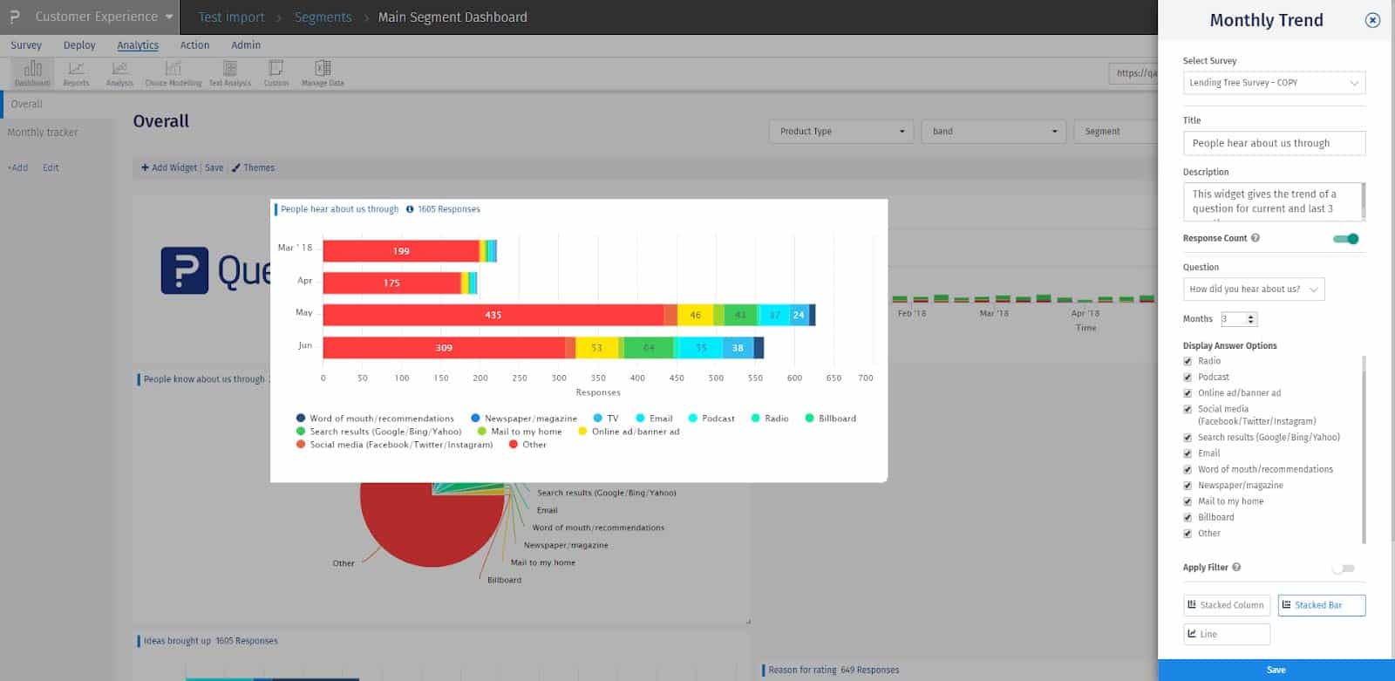
Task: Open the Reports toolbar icon
Action: (76, 73)
